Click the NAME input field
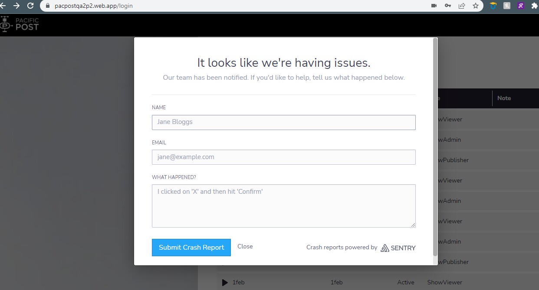 pyautogui.click(x=283, y=122)
